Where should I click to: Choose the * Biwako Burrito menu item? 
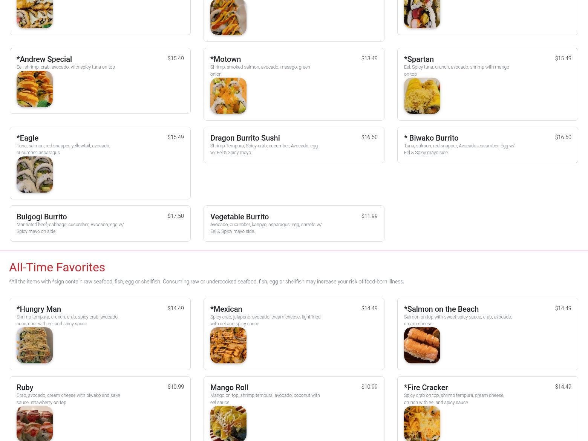tap(488, 145)
